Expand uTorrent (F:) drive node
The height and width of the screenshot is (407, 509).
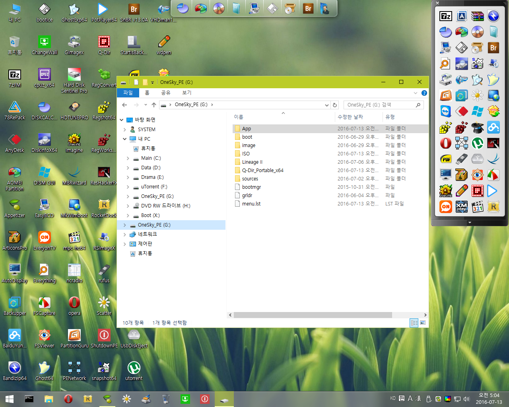(x=128, y=187)
